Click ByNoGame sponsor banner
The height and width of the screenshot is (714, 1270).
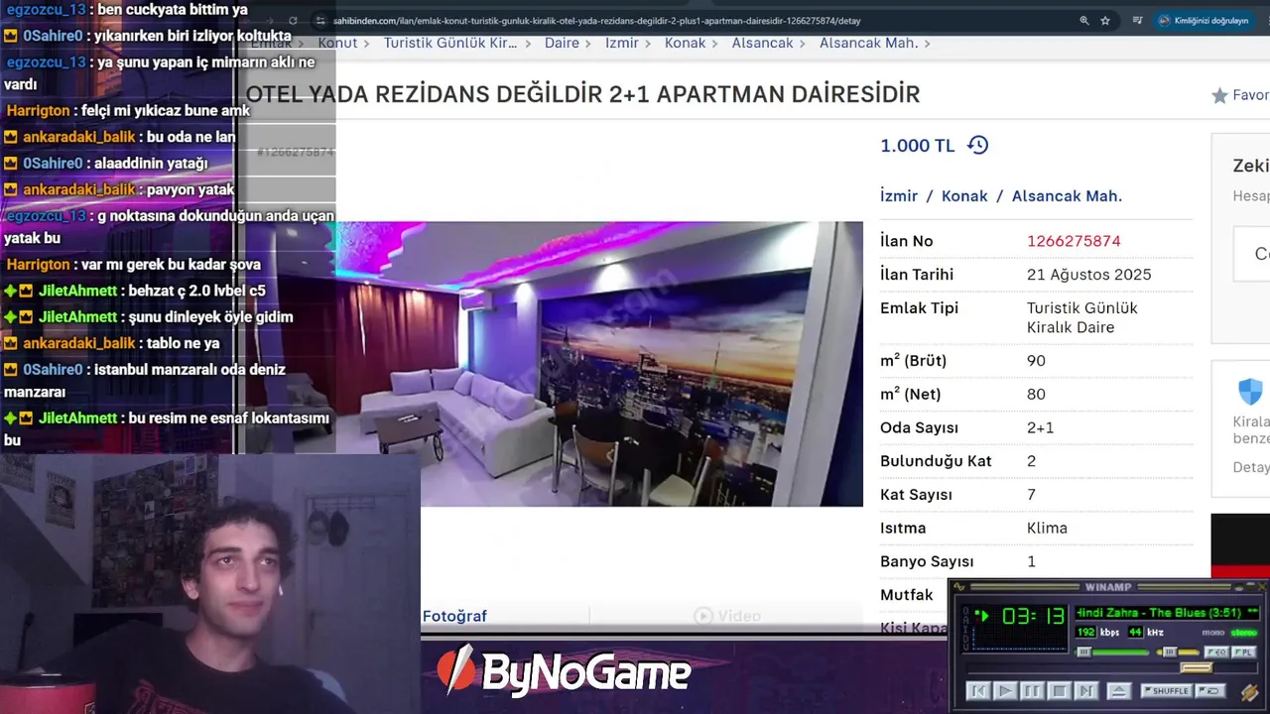click(563, 673)
